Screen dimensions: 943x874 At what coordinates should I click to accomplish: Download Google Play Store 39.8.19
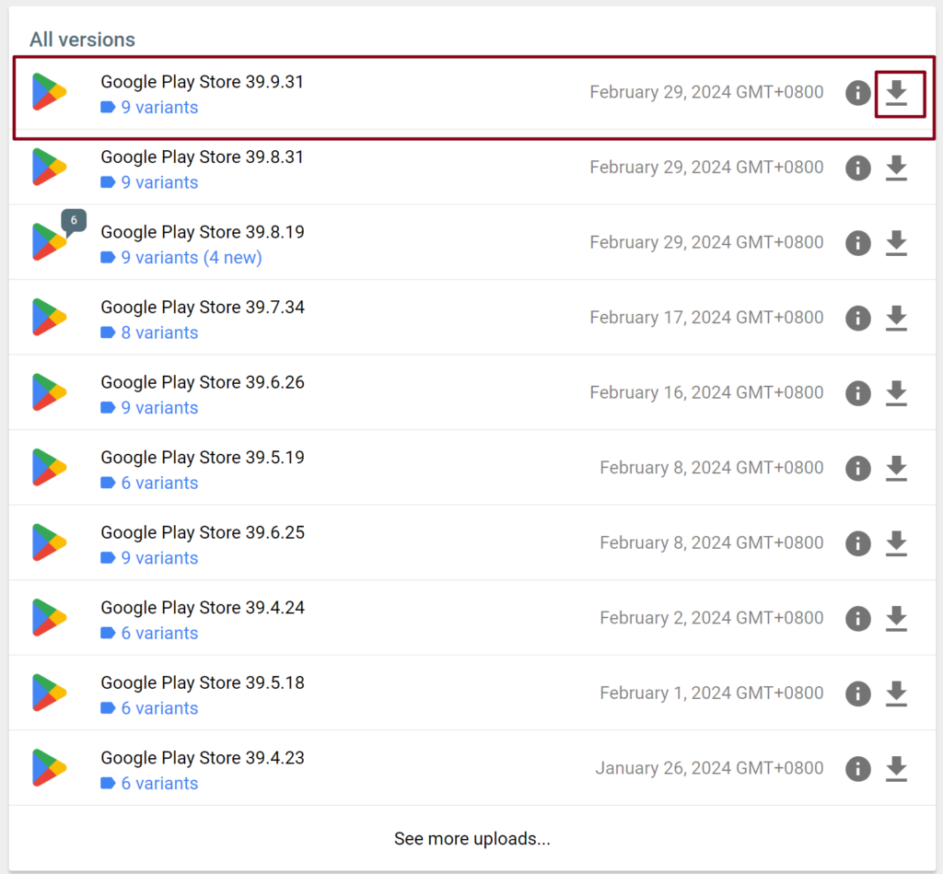point(896,243)
